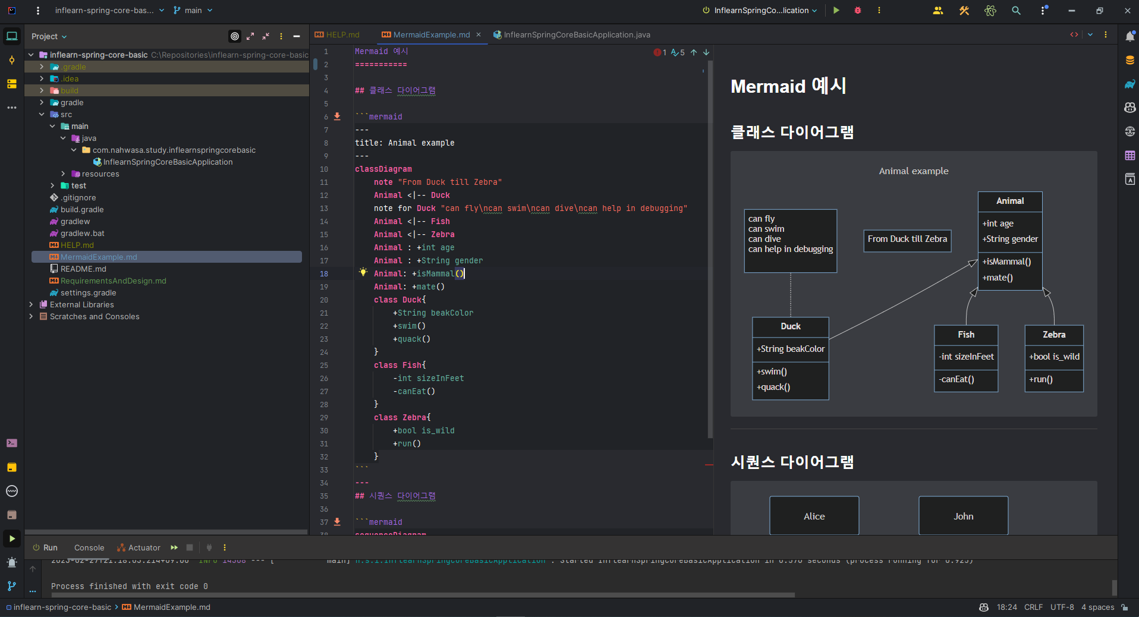This screenshot has height=617, width=1139.
Task: Open the run configuration dropdown
Action: (760, 10)
